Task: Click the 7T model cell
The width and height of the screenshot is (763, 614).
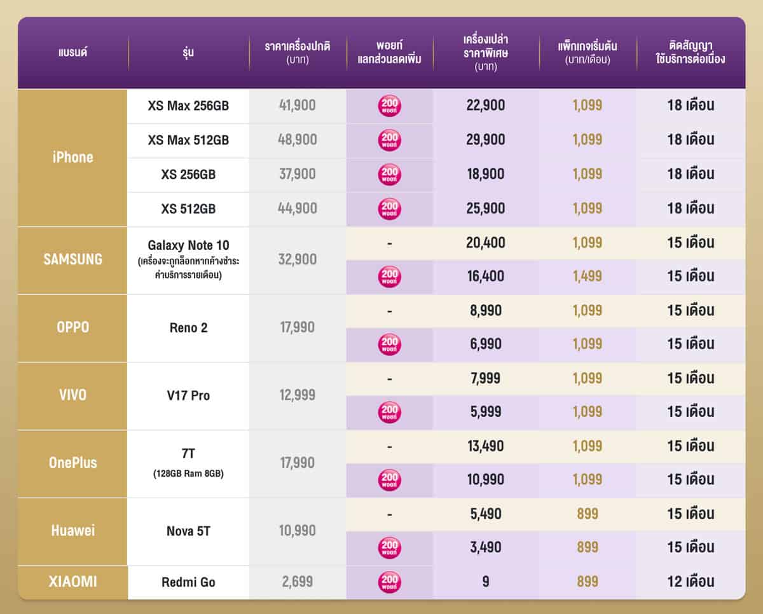Action: (188, 463)
